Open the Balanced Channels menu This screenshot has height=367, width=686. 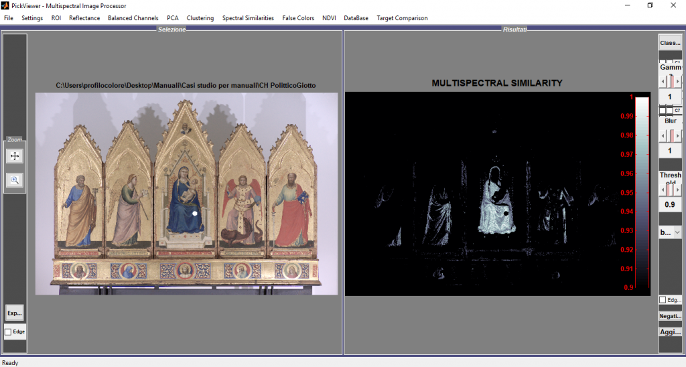[x=133, y=18]
